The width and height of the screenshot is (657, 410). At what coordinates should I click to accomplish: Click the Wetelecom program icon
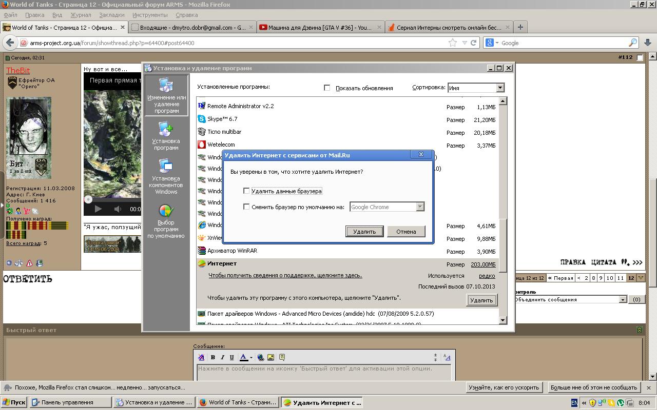(x=202, y=145)
